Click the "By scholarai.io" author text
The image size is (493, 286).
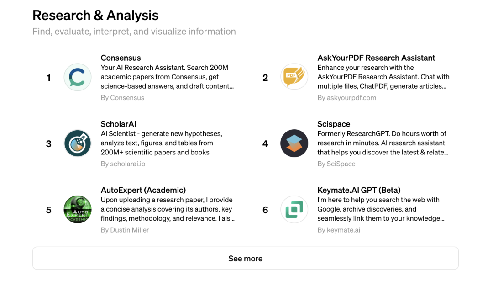[123, 164]
